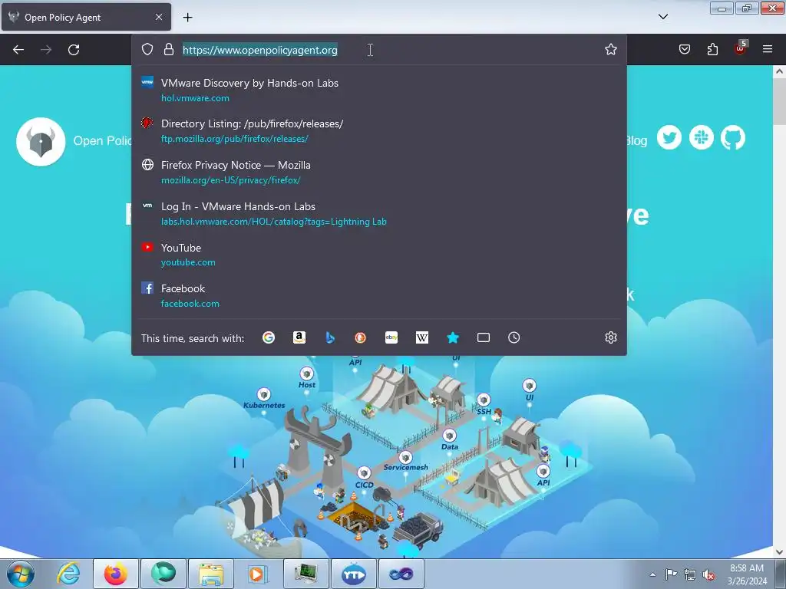The image size is (786, 589).
Task: List all tabs dropdown arrow
Action: [x=662, y=17]
